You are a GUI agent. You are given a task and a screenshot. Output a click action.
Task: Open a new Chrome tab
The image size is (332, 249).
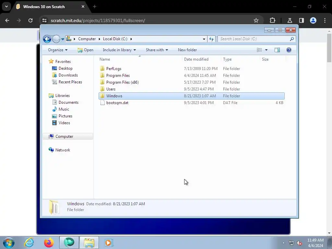click(95, 6)
